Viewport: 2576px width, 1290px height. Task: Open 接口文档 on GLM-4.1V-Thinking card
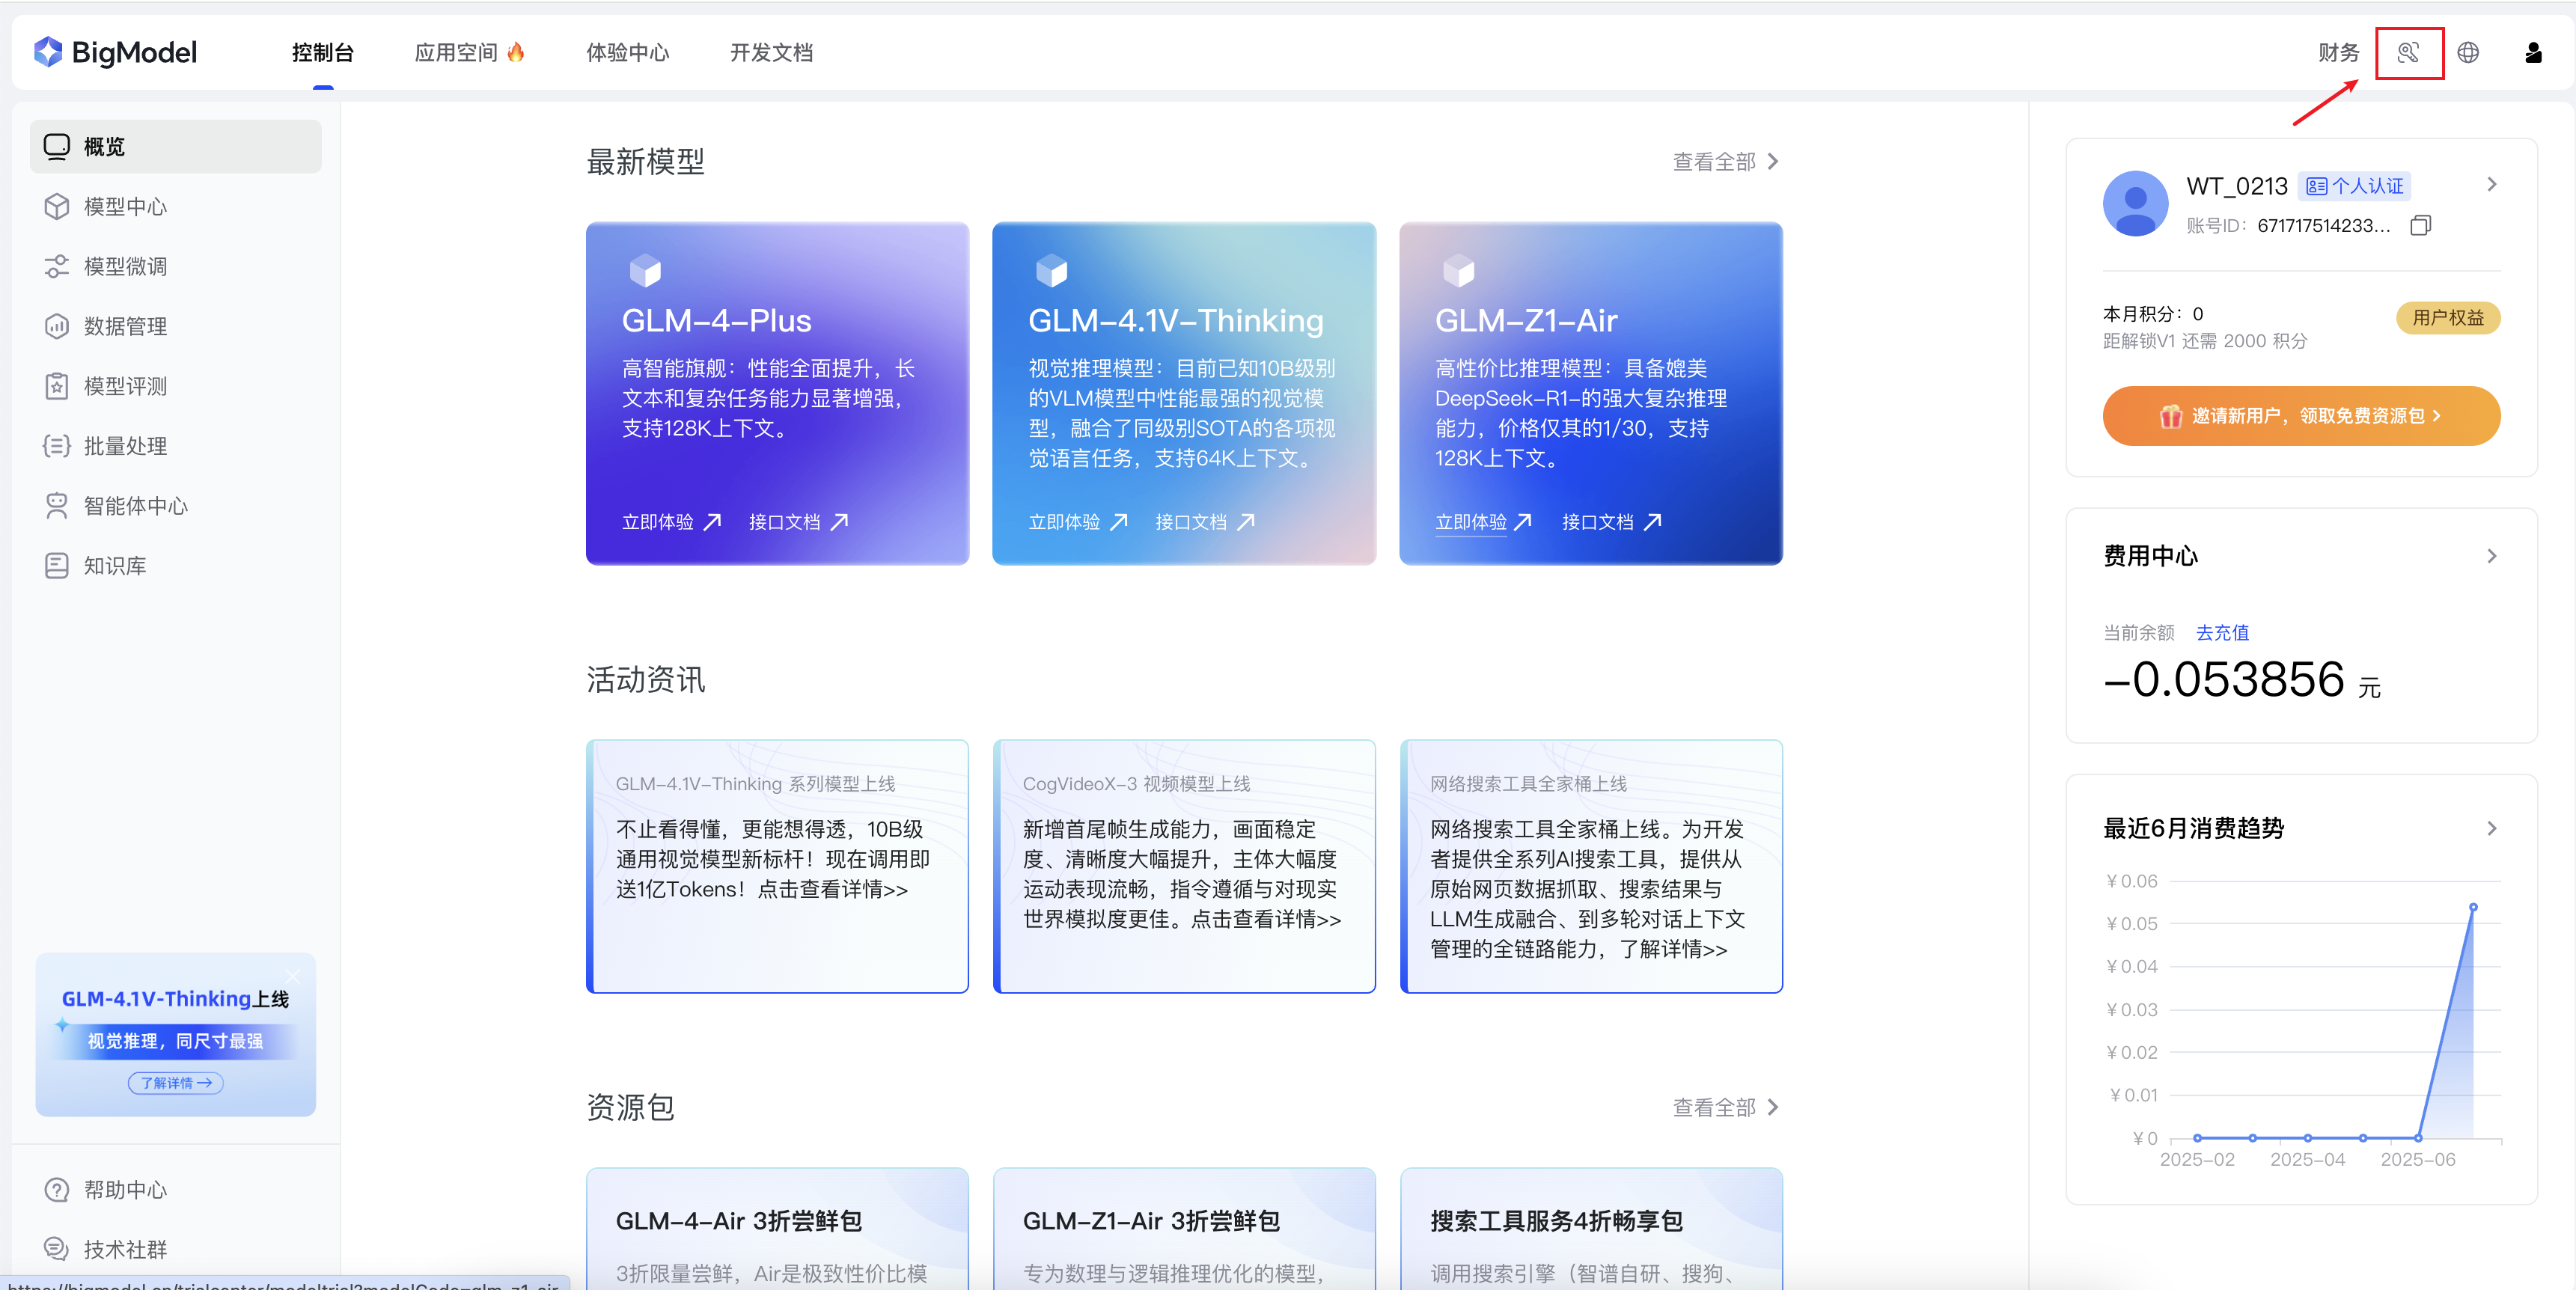click(1205, 522)
